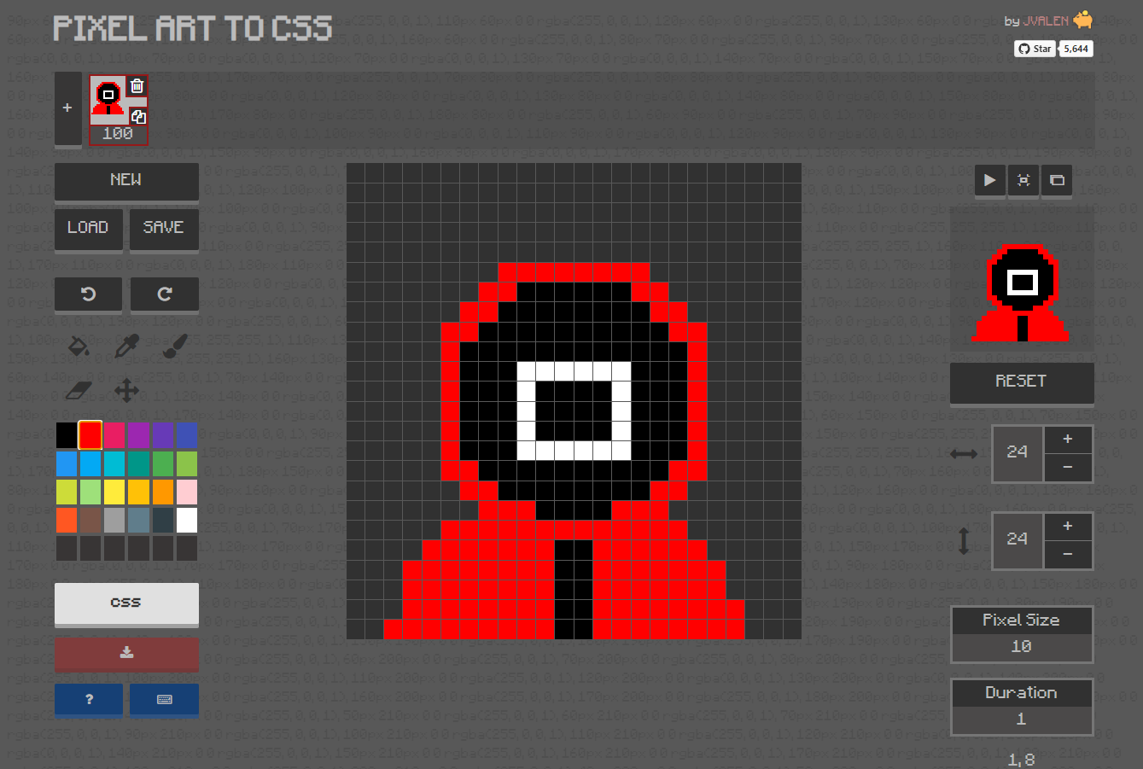
Task: Pick the amber color swatch
Action: (138, 492)
